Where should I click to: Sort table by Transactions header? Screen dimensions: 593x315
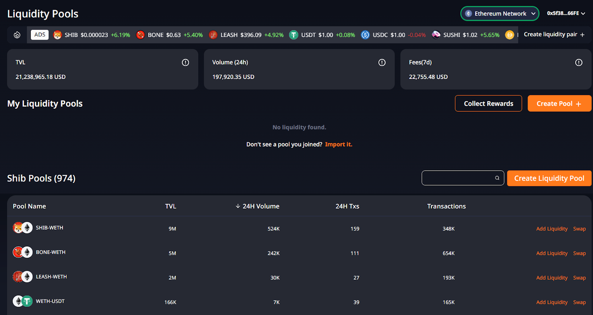[446, 206]
